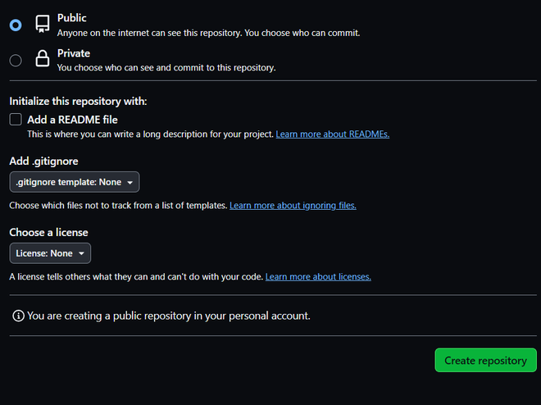This screenshot has height=405, width=541.
Task: Open Learn more about READMEs link
Action: tap(332, 134)
